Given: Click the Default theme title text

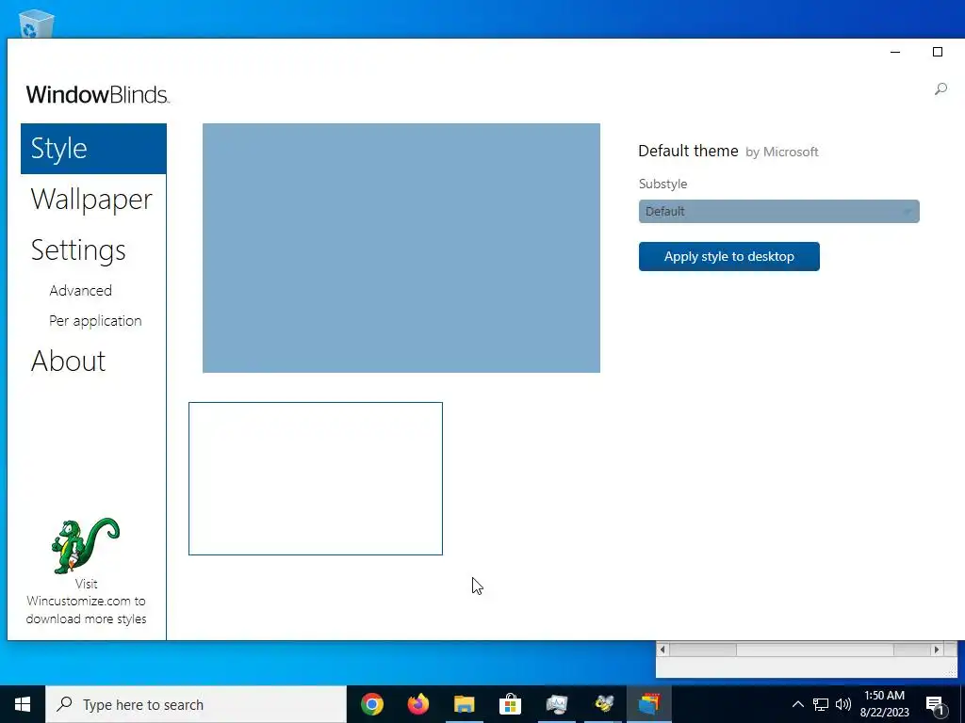Looking at the screenshot, I should click(688, 152).
